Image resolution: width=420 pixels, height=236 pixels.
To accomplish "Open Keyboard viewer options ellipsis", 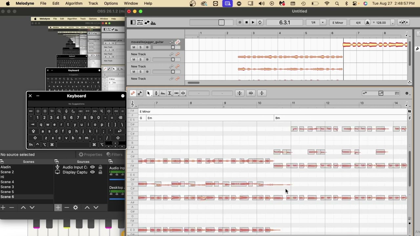I will tap(123, 96).
